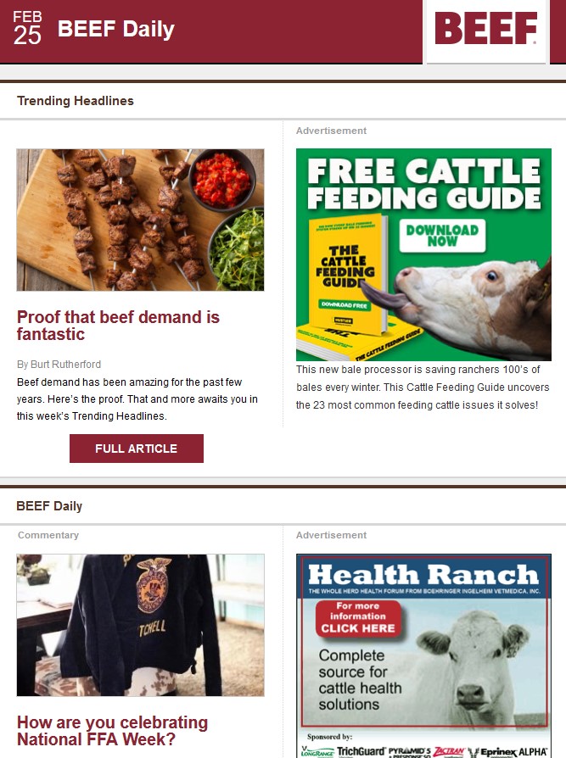Click the Trending Headlines section heading
566x758 pixels.
pyautogui.click(x=76, y=101)
